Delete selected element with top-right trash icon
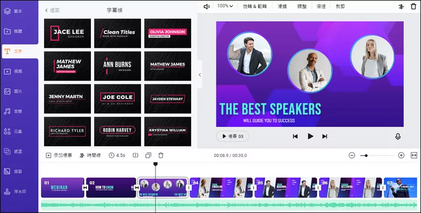Viewport: 421px width, 213px height. point(413,6)
